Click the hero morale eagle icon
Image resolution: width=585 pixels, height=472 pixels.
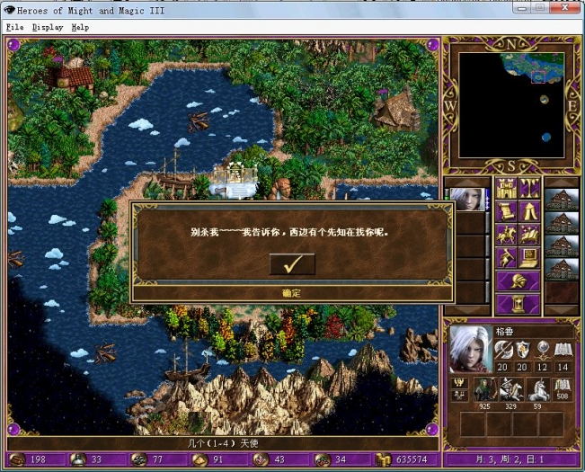(x=460, y=383)
